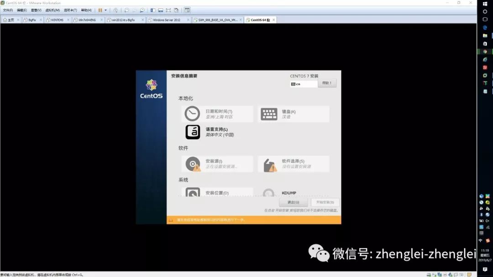Click the console view toolbar icon
493x277 pixels.
[x=187, y=10]
